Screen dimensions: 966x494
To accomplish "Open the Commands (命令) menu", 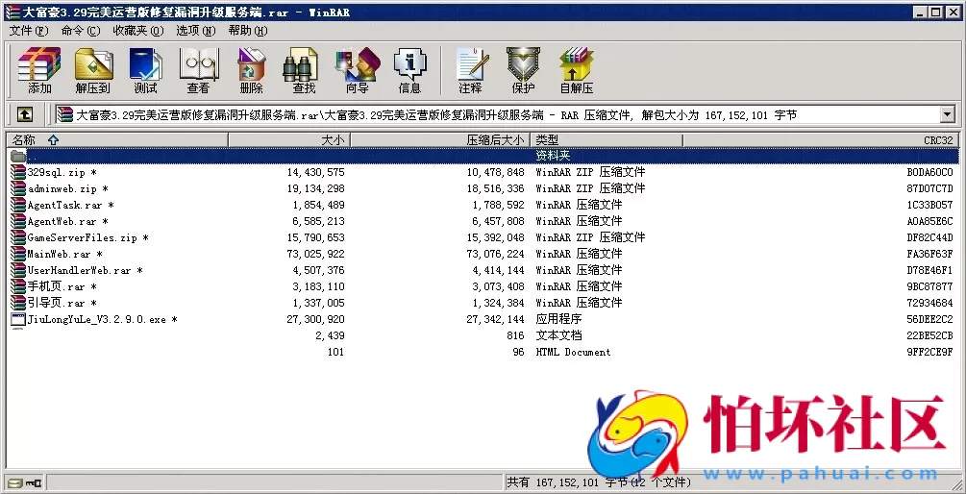I will pyautogui.click(x=81, y=30).
